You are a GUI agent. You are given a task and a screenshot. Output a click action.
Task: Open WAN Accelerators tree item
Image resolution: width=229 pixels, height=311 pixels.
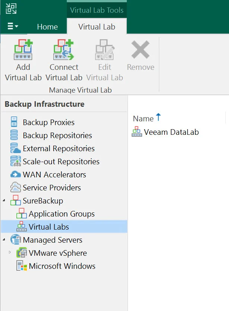click(x=54, y=175)
